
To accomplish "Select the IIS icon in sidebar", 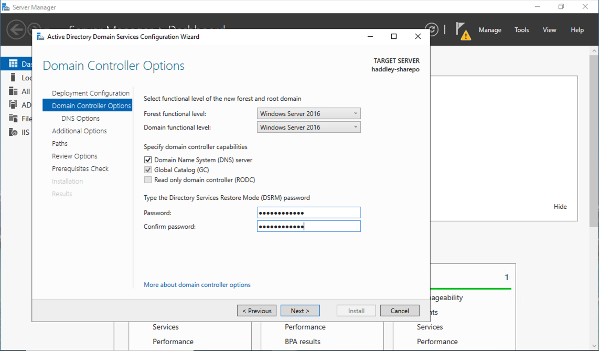I will (x=13, y=132).
